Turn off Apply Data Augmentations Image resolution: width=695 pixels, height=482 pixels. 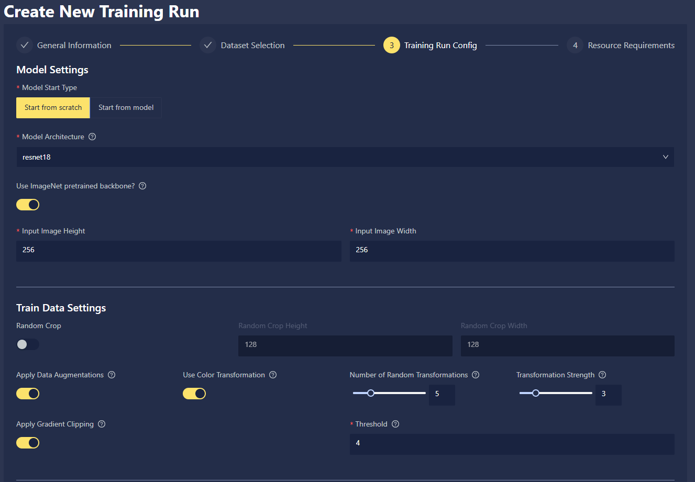[28, 394]
